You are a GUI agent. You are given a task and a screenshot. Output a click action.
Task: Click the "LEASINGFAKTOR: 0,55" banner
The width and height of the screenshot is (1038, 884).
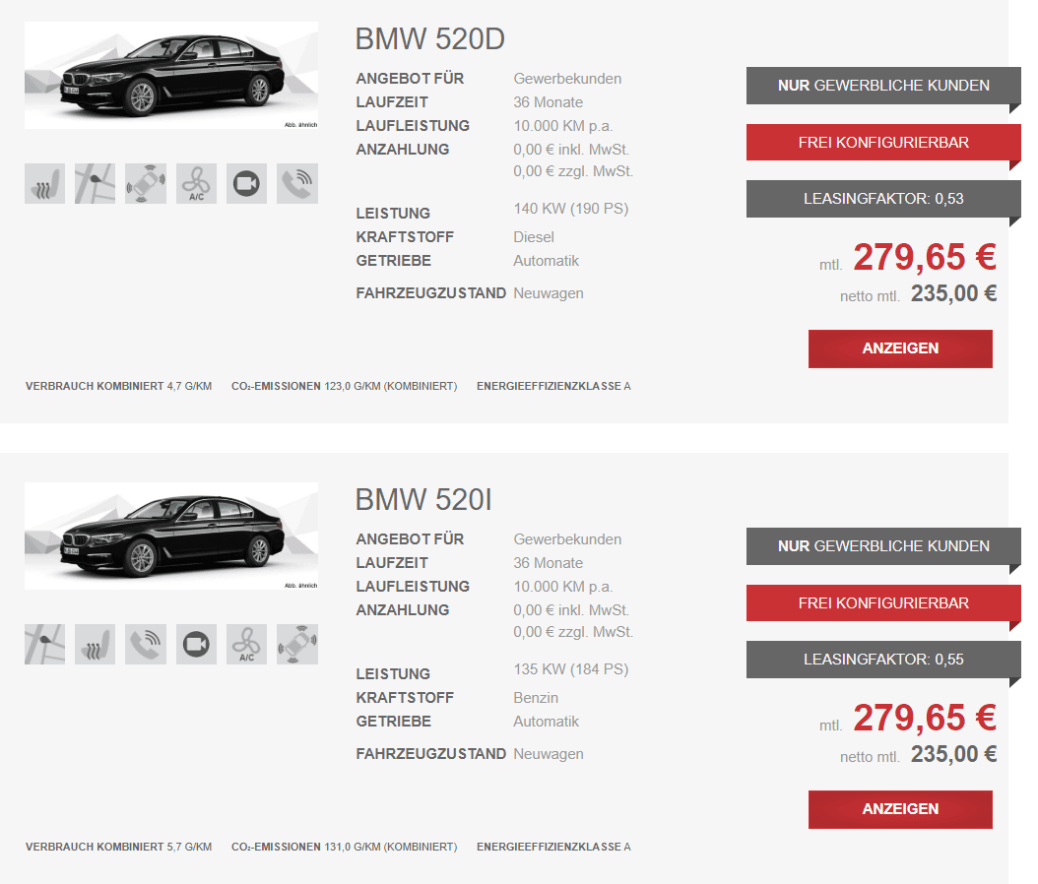click(883, 659)
